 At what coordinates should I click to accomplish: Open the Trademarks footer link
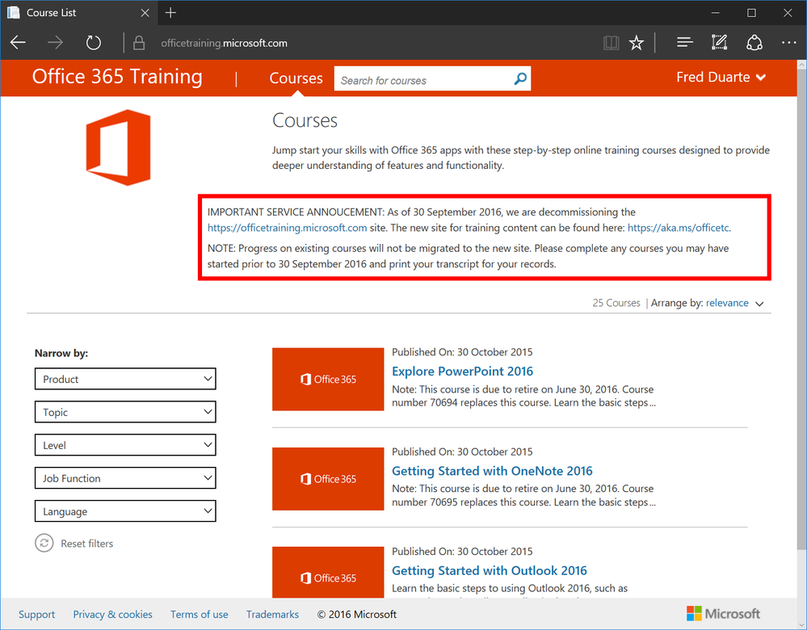[x=272, y=614]
